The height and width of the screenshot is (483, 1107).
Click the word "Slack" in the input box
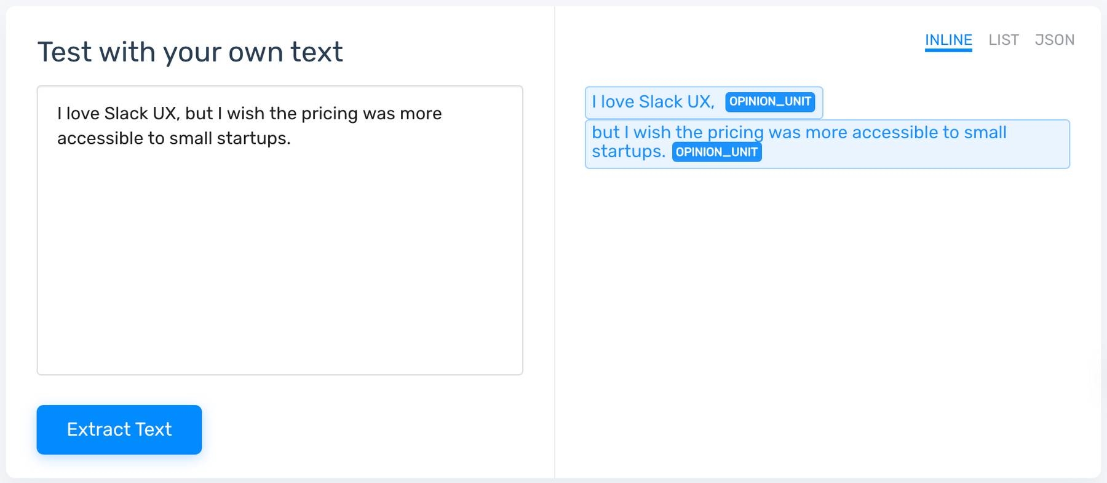tap(126, 114)
